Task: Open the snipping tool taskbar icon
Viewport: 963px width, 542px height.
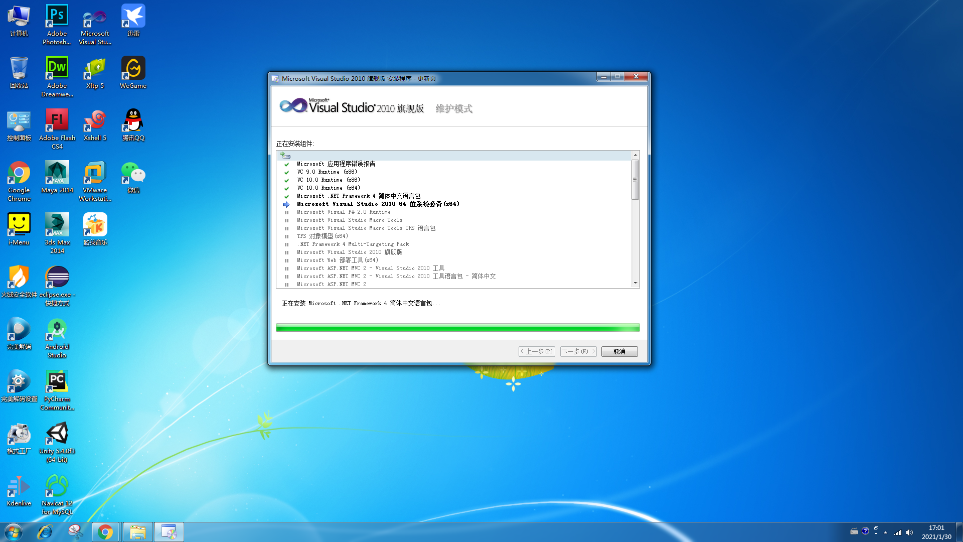Action: tap(75, 532)
